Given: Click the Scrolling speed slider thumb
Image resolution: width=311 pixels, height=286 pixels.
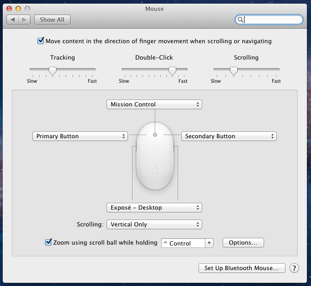Looking at the screenshot, I should click(x=234, y=71).
